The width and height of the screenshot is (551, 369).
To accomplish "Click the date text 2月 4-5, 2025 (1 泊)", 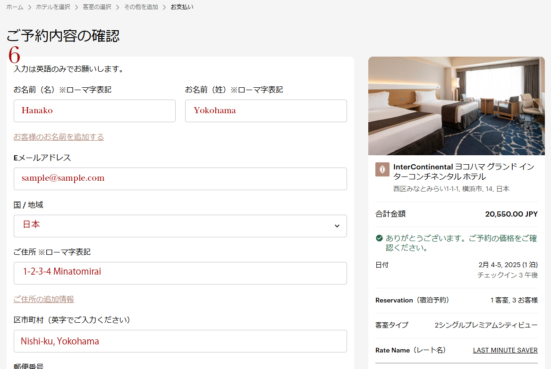I will (x=508, y=265).
